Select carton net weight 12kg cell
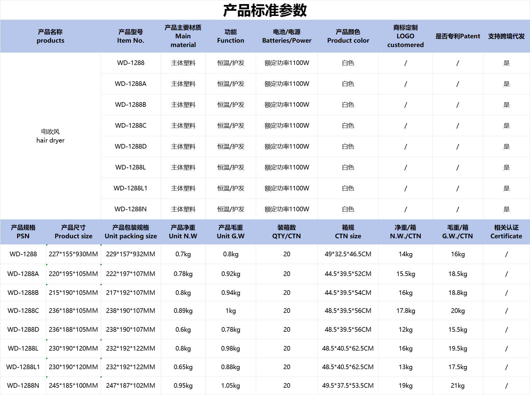The image size is (530, 395). 406,330
